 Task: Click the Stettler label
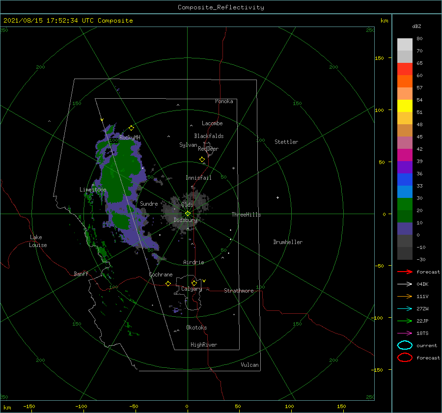click(x=286, y=142)
